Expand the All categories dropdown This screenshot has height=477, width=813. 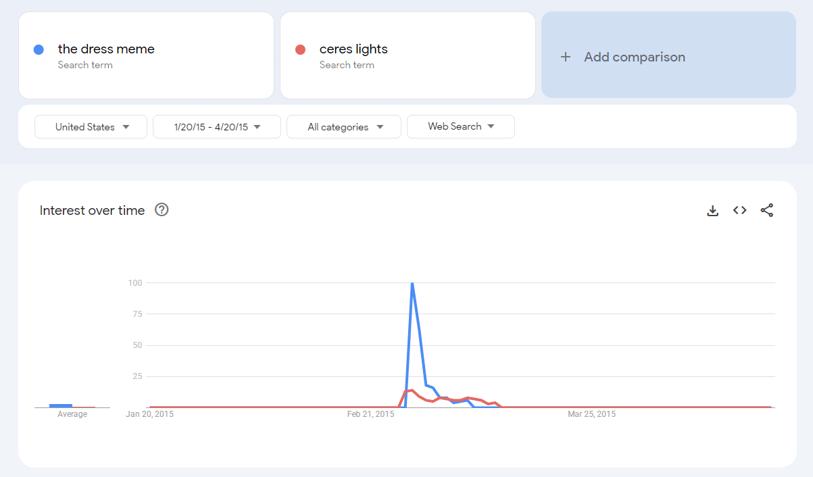(344, 127)
